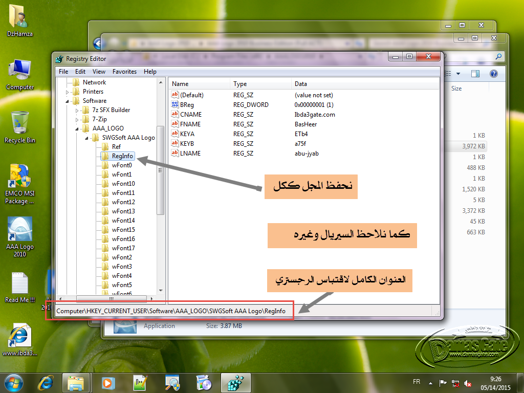The image size is (524, 393).
Task: Open the www.ibda3... Internet shortcut icon
Action: click(x=20, y=340)
